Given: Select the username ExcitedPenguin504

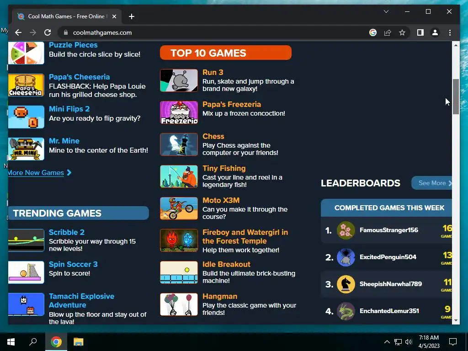Looking at the screenshot, I should (388, 257).
